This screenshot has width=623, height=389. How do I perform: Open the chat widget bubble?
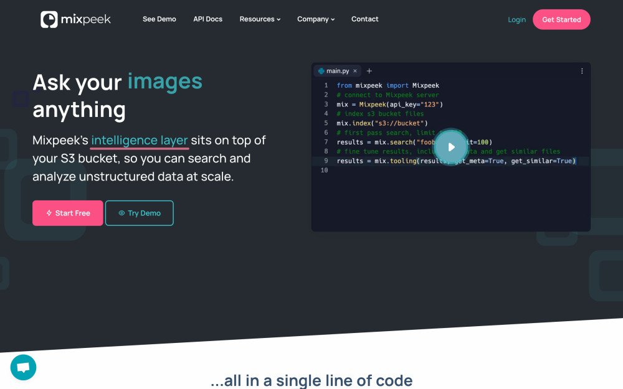point(24,367)
